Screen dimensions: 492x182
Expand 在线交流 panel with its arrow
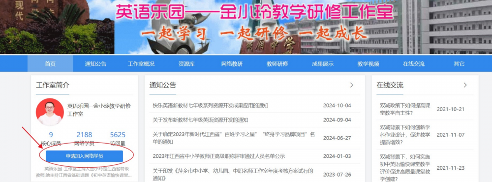pos(465,85)
